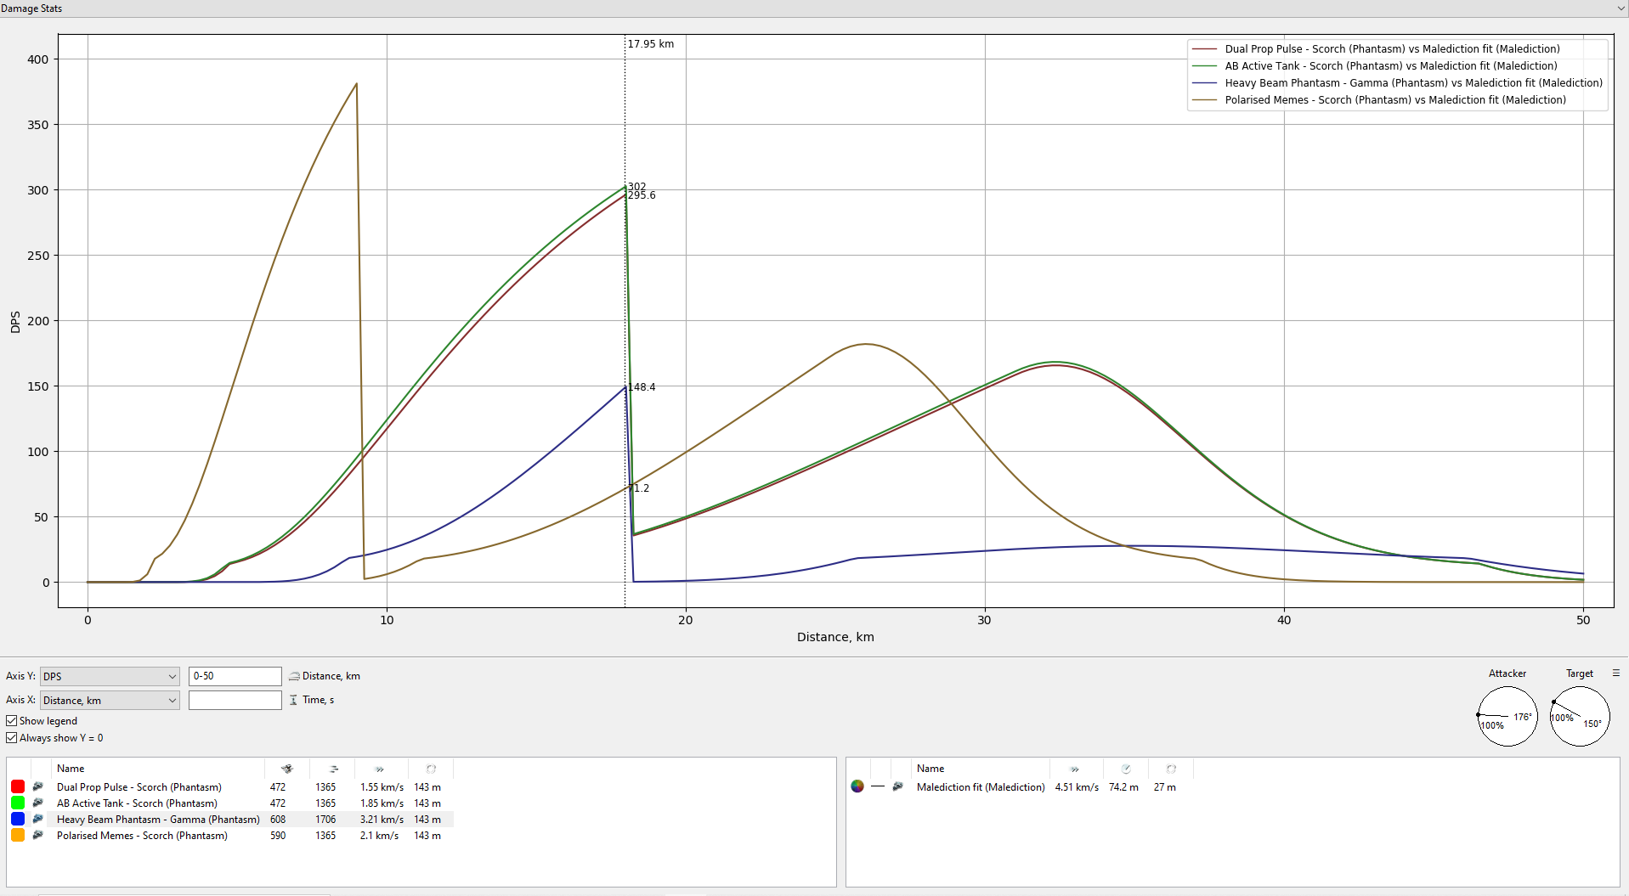Open the Axis X dropdown showing Distance, km
Viewport: 1629px width, 896px height.
point(110,700)
